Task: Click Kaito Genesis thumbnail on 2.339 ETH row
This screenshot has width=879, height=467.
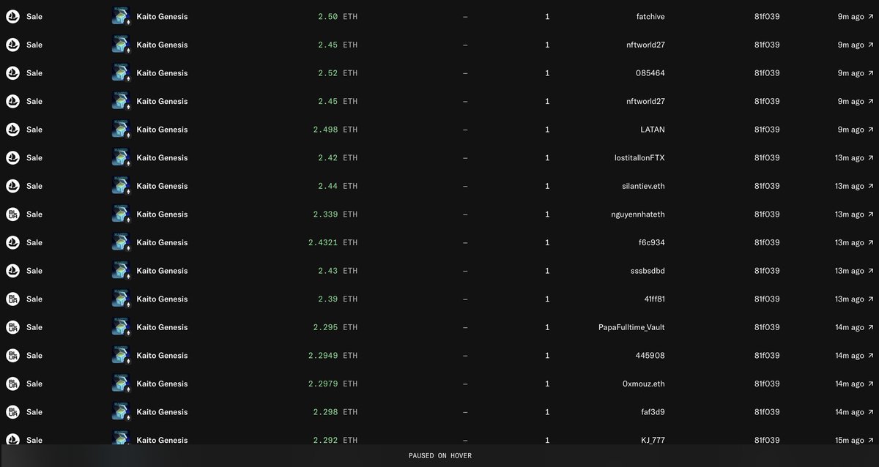Action: 121,214
